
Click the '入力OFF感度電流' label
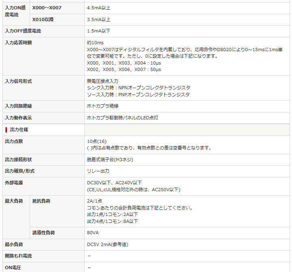point(23,31)
